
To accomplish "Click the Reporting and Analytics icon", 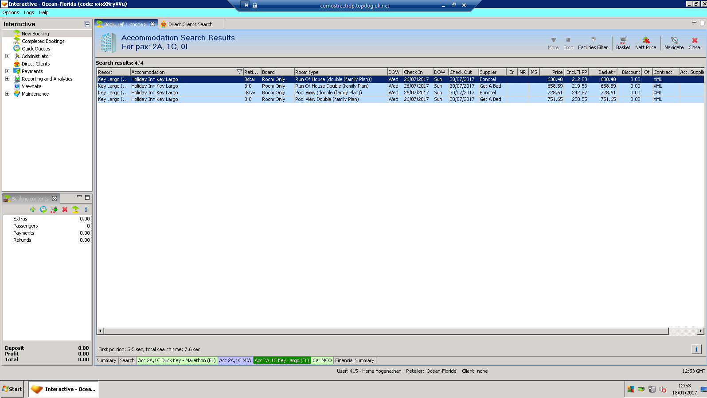I will pos(17,79).
